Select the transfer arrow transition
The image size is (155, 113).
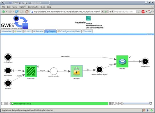[x=122, y=61]
